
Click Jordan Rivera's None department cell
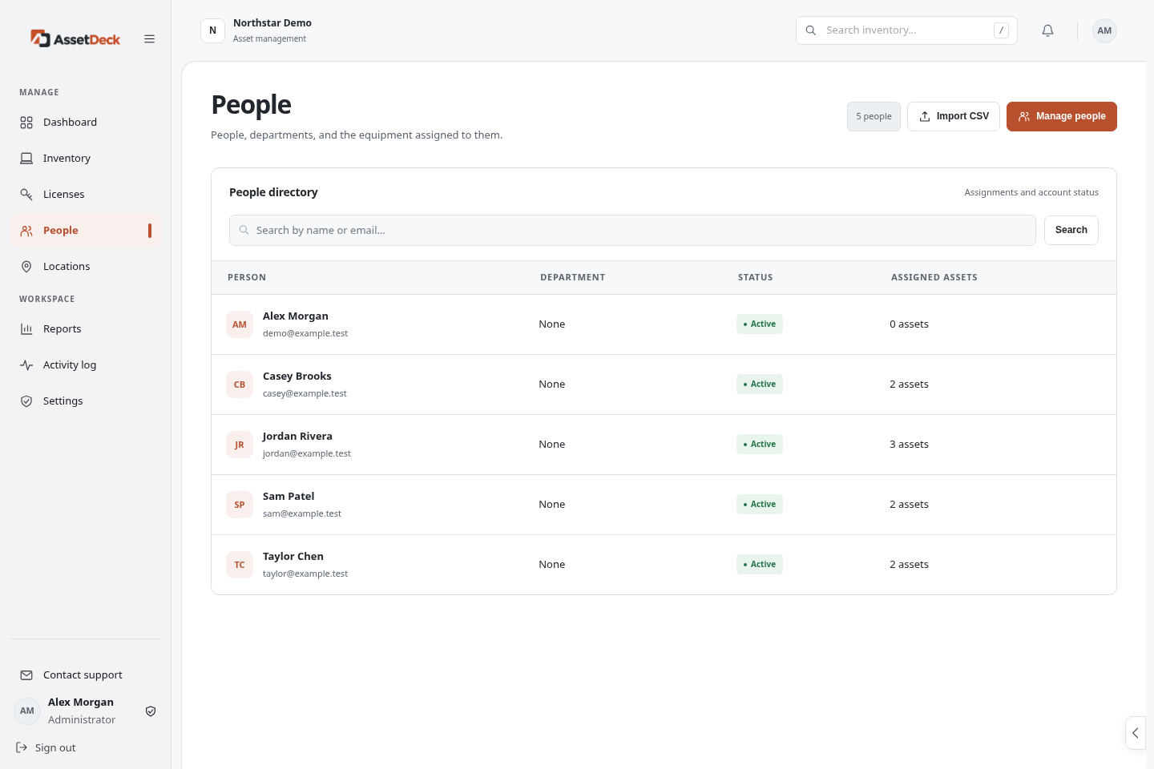coord(552,445)
